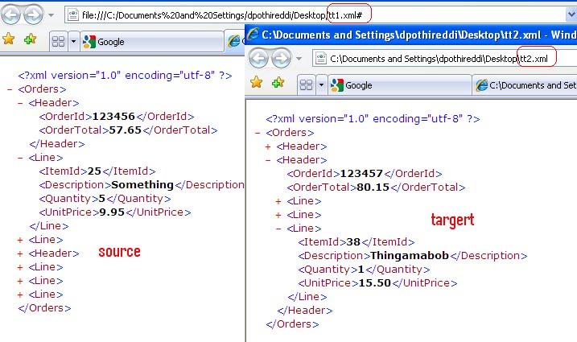The image size is (577, 342).
Task: Click the closing </Orders> tag in source
Action: click(44, 307)
